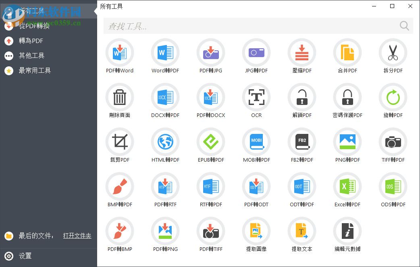Image resolution: width=420 pixels, height=267 pixels.
Task: Select the 合并PDF merge tool
Action: click(347, 56)
